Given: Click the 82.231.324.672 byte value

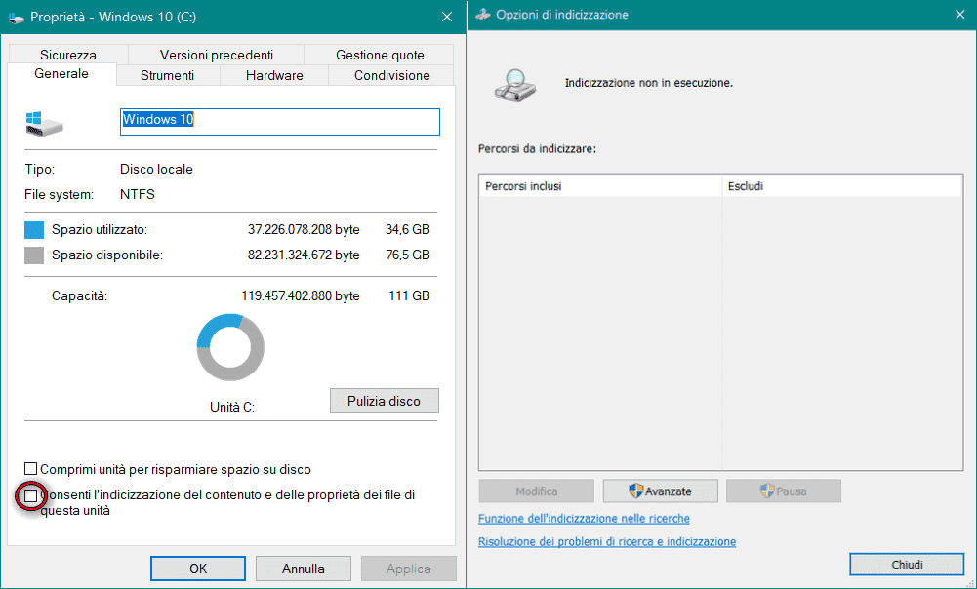Looking at the screenshot, I should point(304,255).
